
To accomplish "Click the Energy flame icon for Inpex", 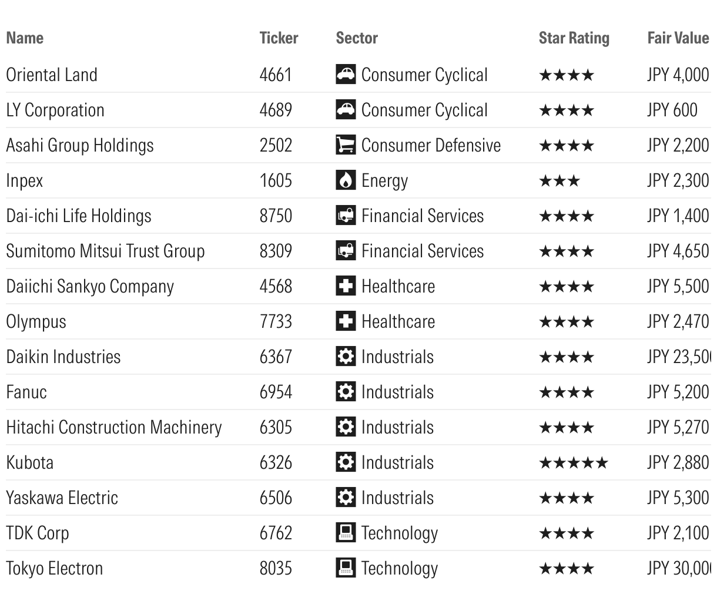I will click(346, 180).
